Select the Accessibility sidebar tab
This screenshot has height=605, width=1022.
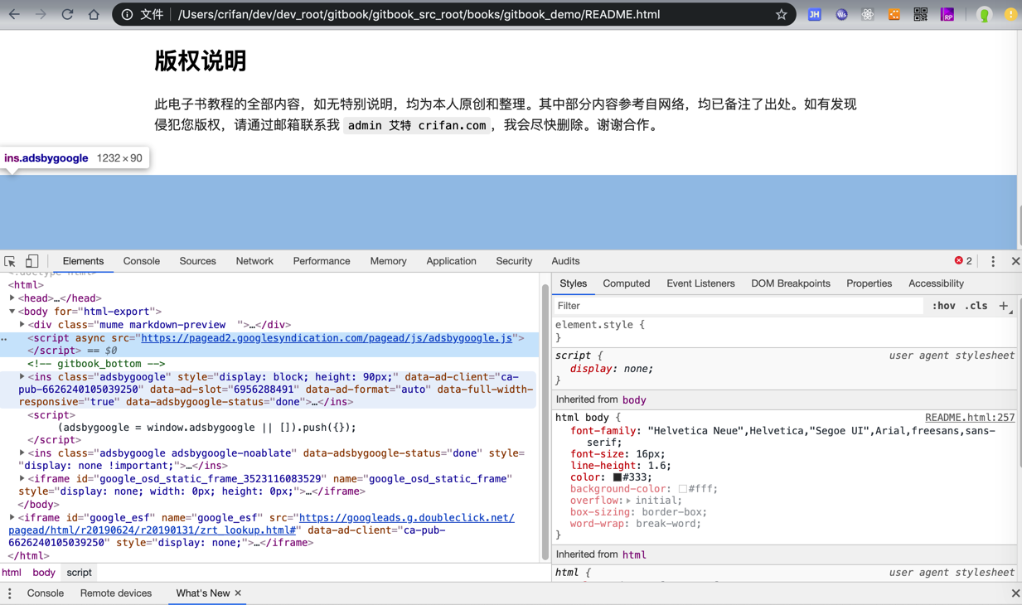(x=936, y=283)
